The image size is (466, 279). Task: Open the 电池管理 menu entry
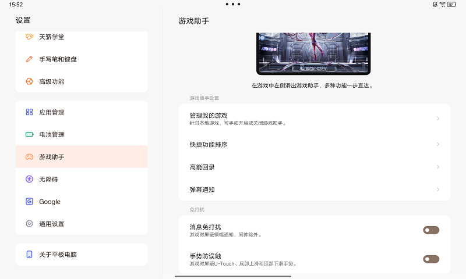[82, 135]
